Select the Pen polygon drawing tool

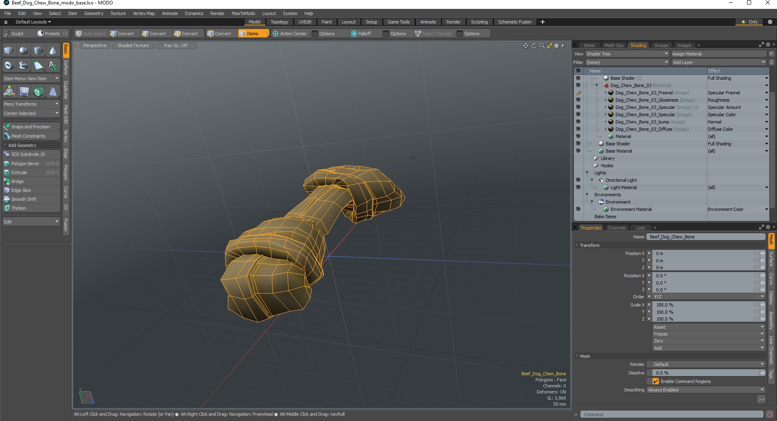click(38, 65)
